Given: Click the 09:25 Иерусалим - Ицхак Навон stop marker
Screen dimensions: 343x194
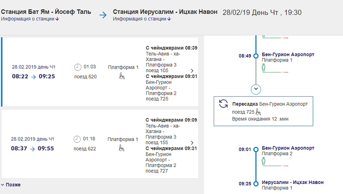Looking at the screenshot, I should [x=256, y=183].
